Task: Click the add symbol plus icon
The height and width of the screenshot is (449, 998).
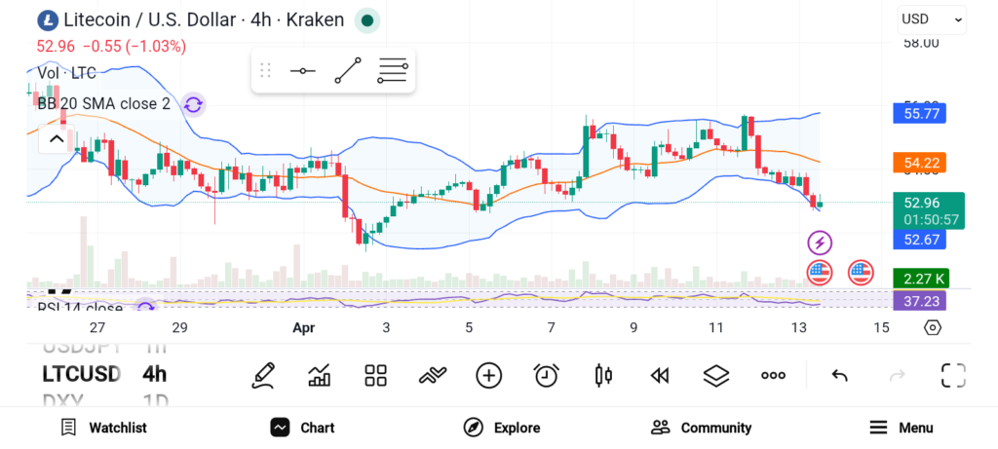Action: click(x=488, y=375)
